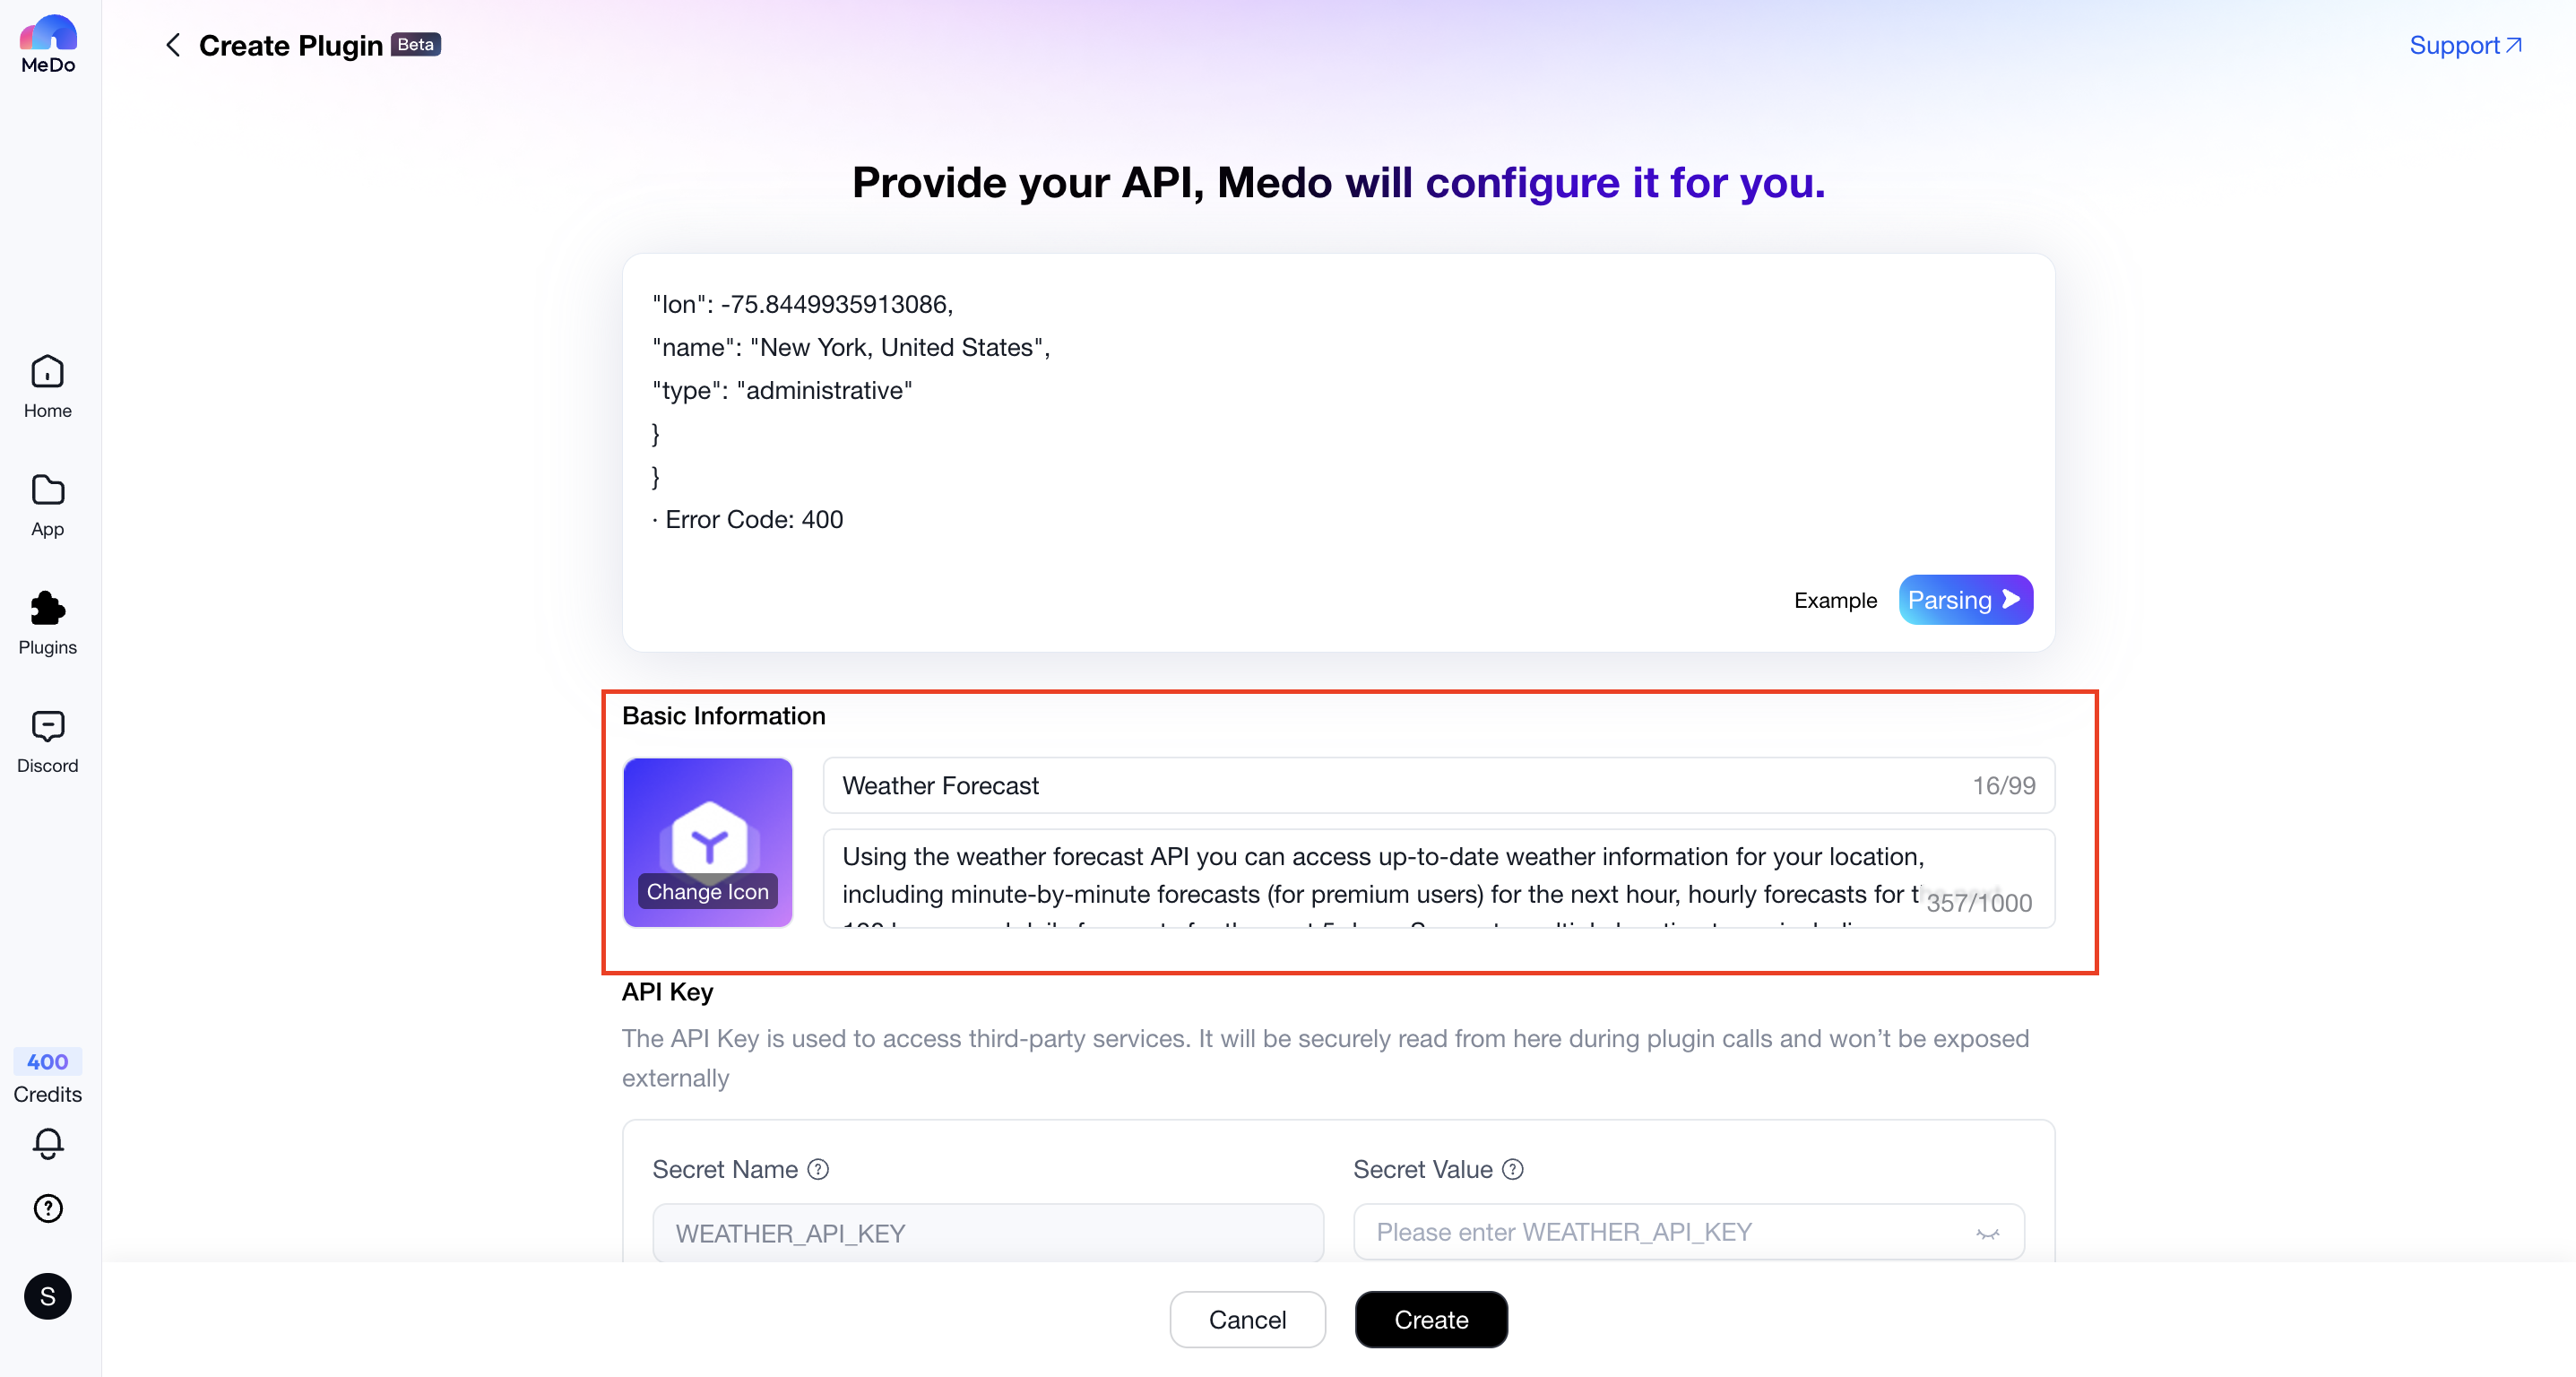This screenshot has height=1377, width=2576.
Task: Click the MeDo logo
Action: (x=48, y=44)
